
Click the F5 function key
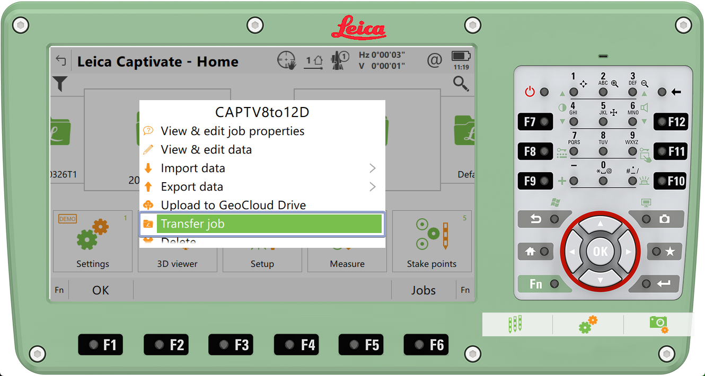point(361,345)
